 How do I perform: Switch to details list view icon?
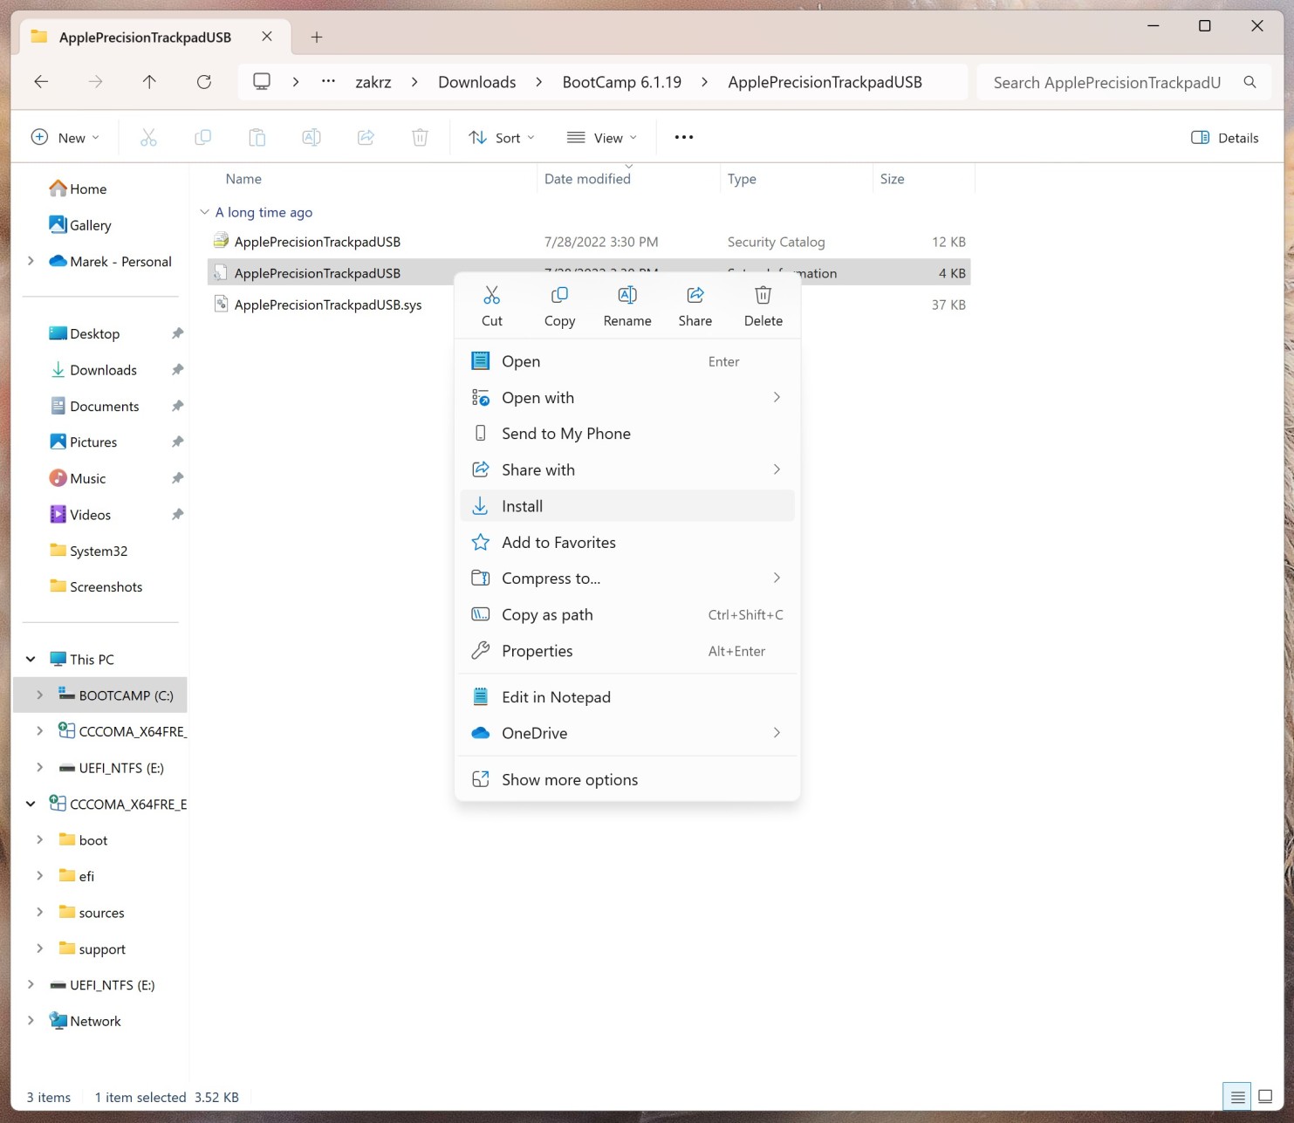click(1237, 1098)
